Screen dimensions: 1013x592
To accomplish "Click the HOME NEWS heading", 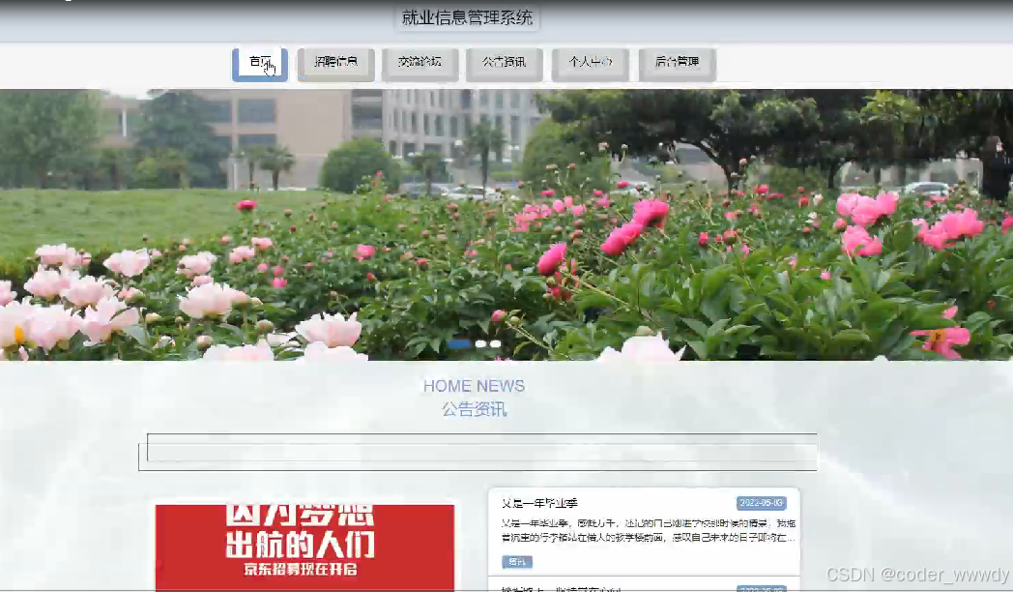I will (x=475, y=386).
